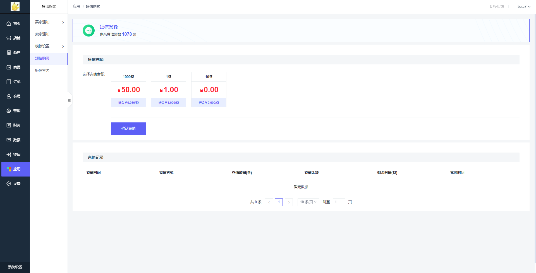Click the 充值方式 column header
Viewport: 536px width, 273px height.
click(x=166, y=173)
